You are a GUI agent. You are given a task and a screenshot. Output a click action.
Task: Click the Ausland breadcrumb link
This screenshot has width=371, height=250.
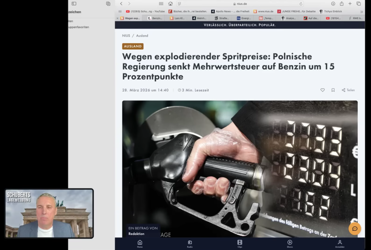coord(142,36)
